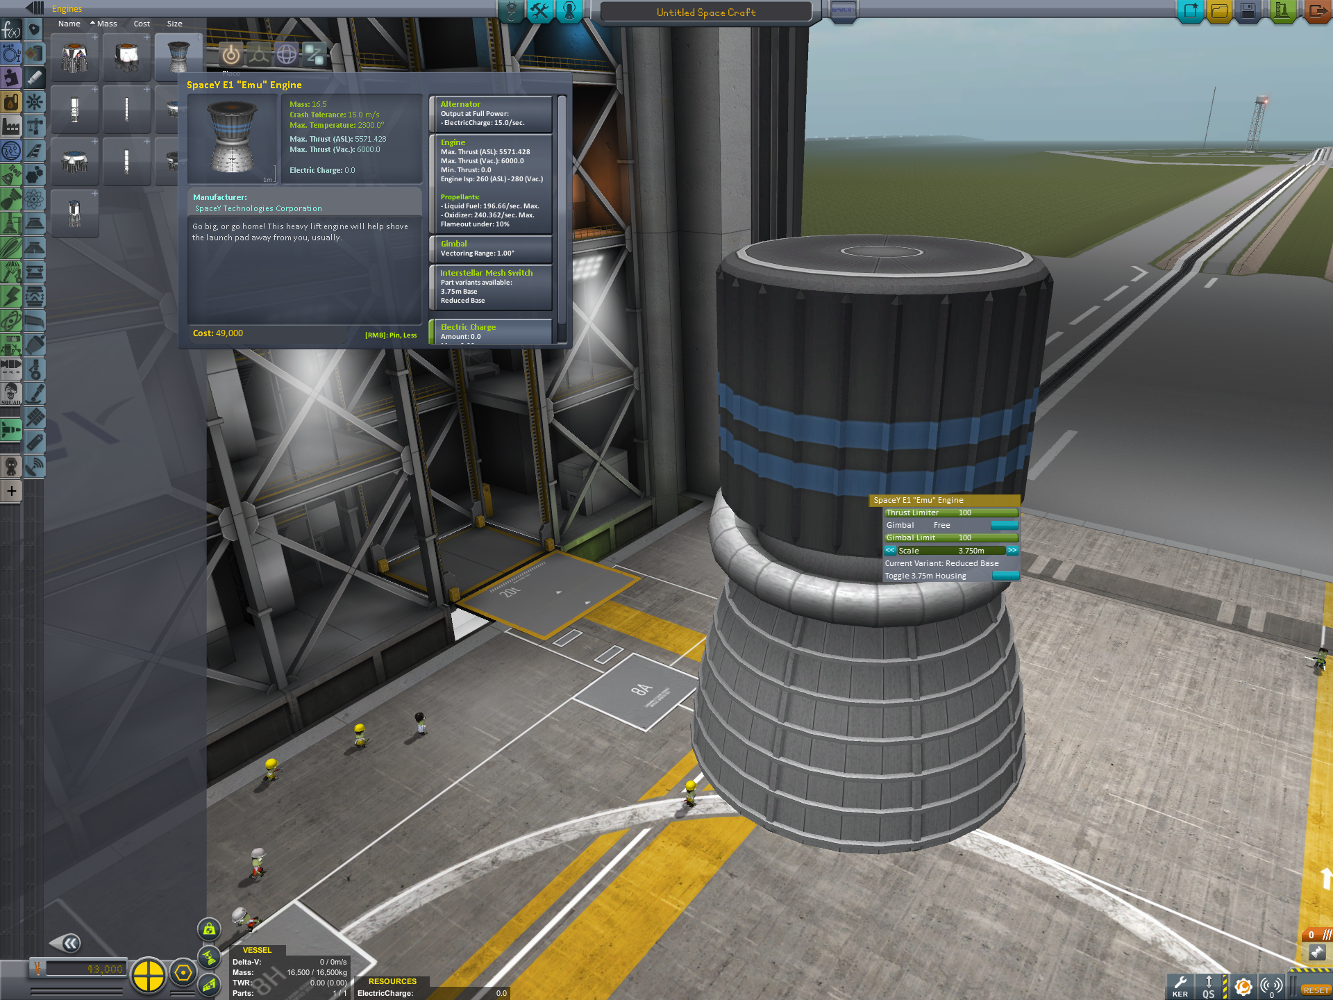Exit the VAB with orange exit icon

click(1317, 11)
